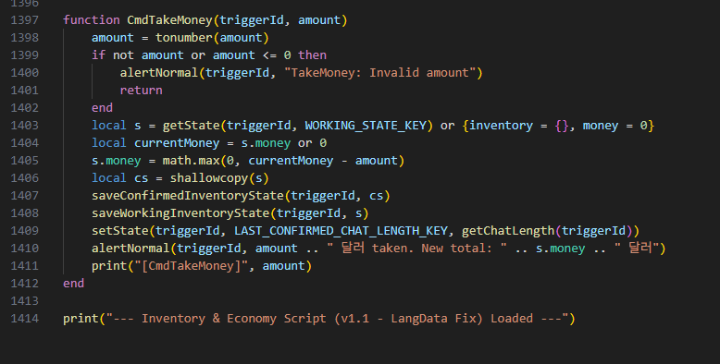Click the closing end keyword on line 1412
This screenshot has width=720, height=364.
(x=73, y=284)
